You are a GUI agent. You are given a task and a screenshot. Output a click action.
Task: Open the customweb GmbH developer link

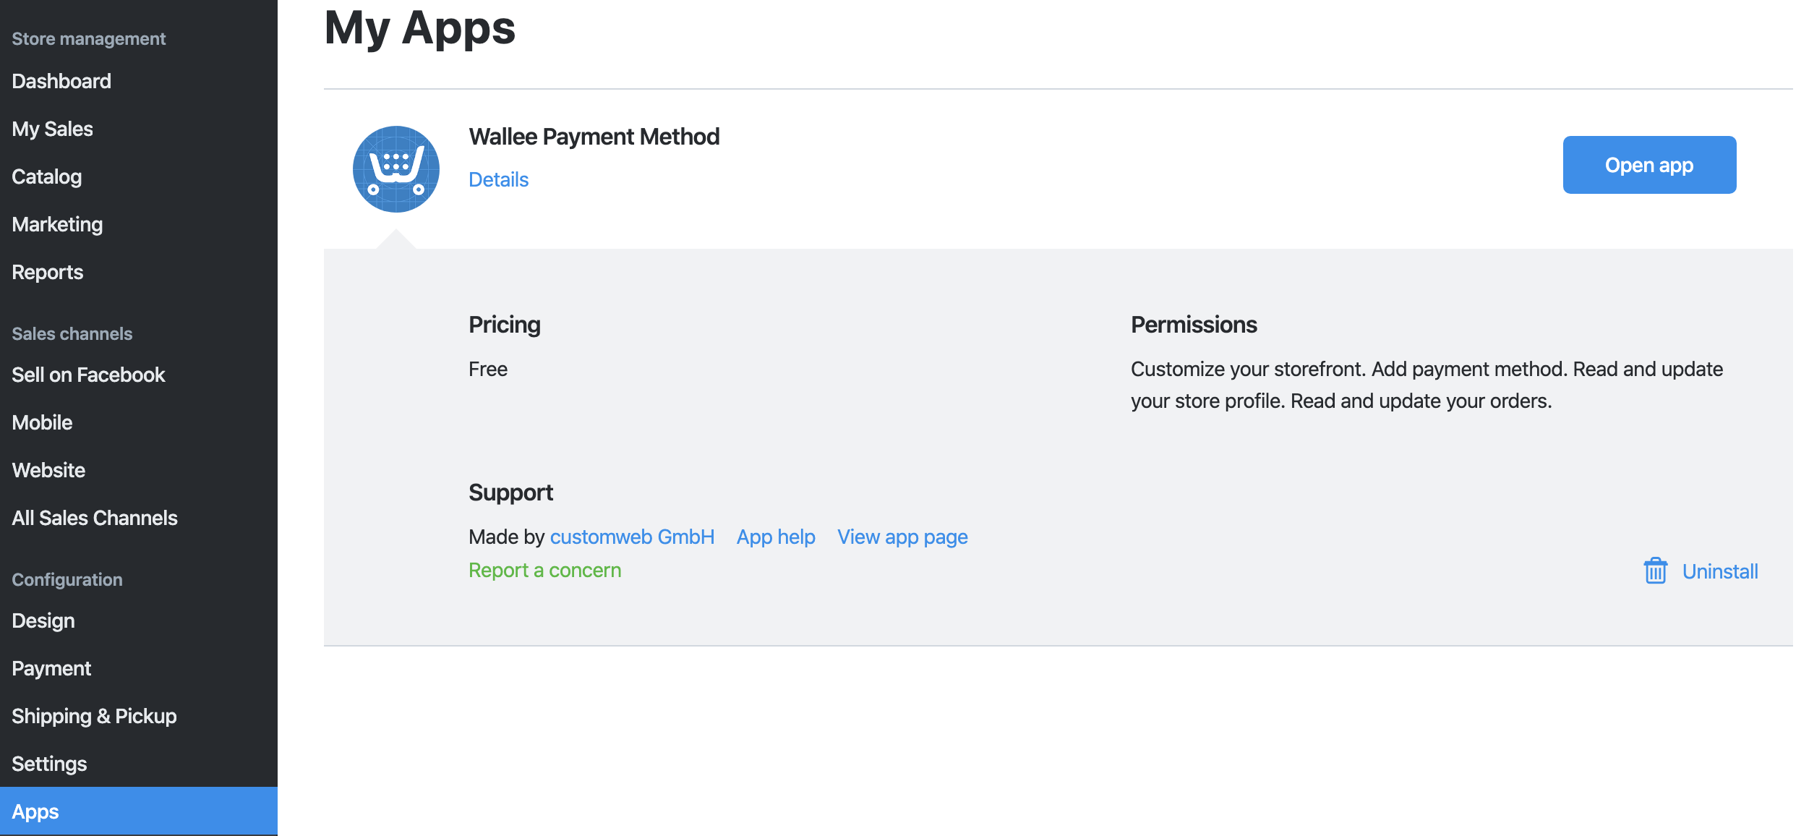coord(632,537)
